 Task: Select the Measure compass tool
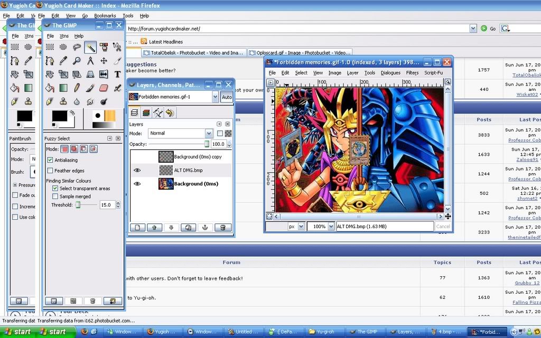coord(90,61)
